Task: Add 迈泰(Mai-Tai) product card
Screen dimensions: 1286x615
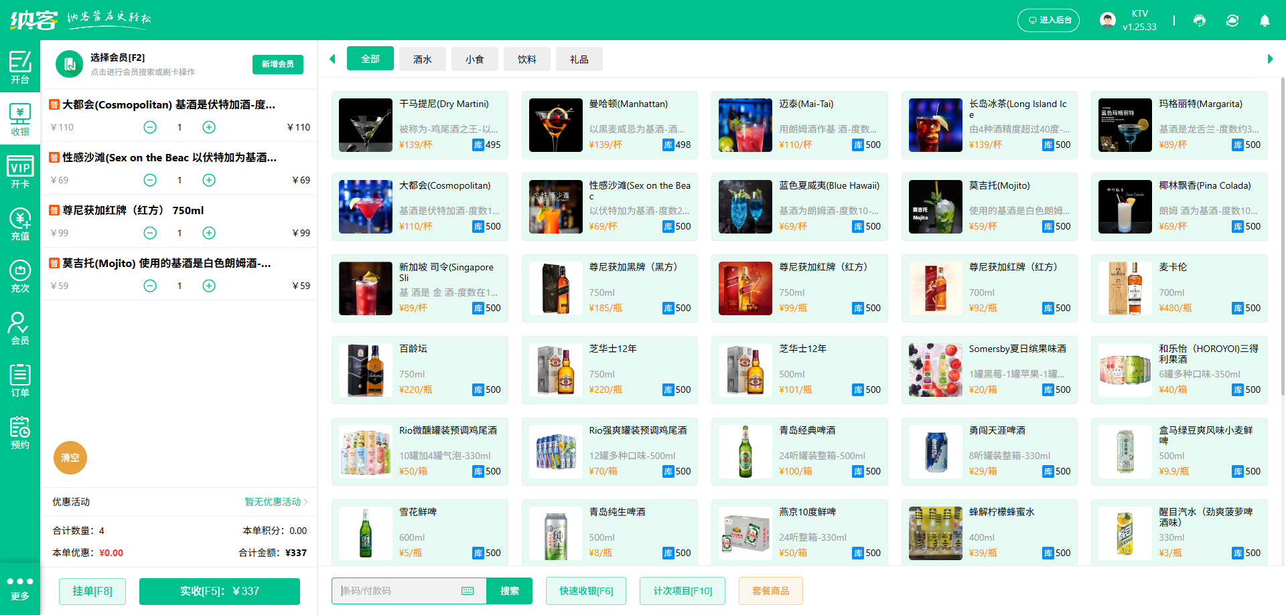Action: pos(800,125)
